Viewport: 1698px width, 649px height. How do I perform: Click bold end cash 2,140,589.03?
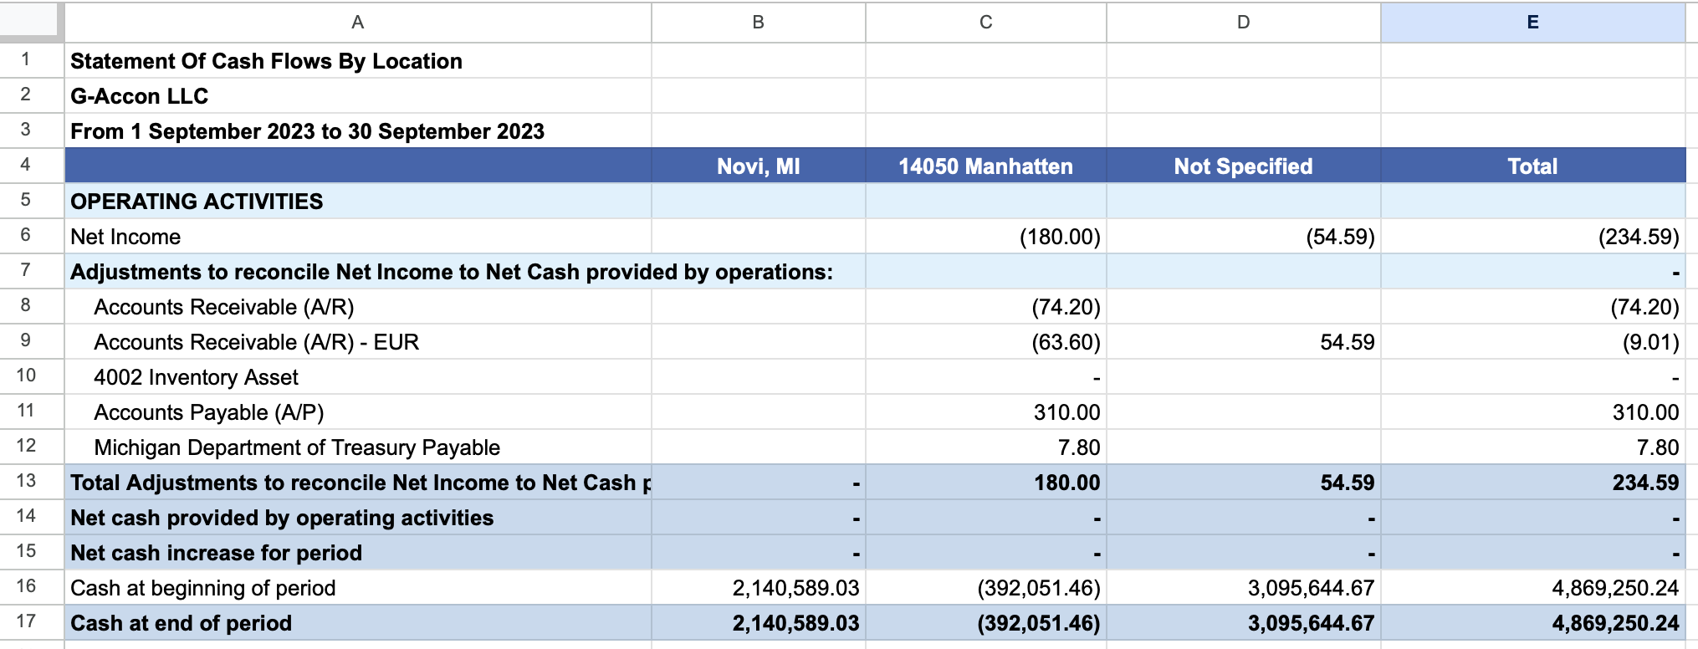coord(759,622)
